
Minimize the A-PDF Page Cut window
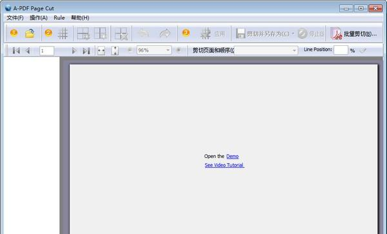pyautogui.click(x=346, y=8)
